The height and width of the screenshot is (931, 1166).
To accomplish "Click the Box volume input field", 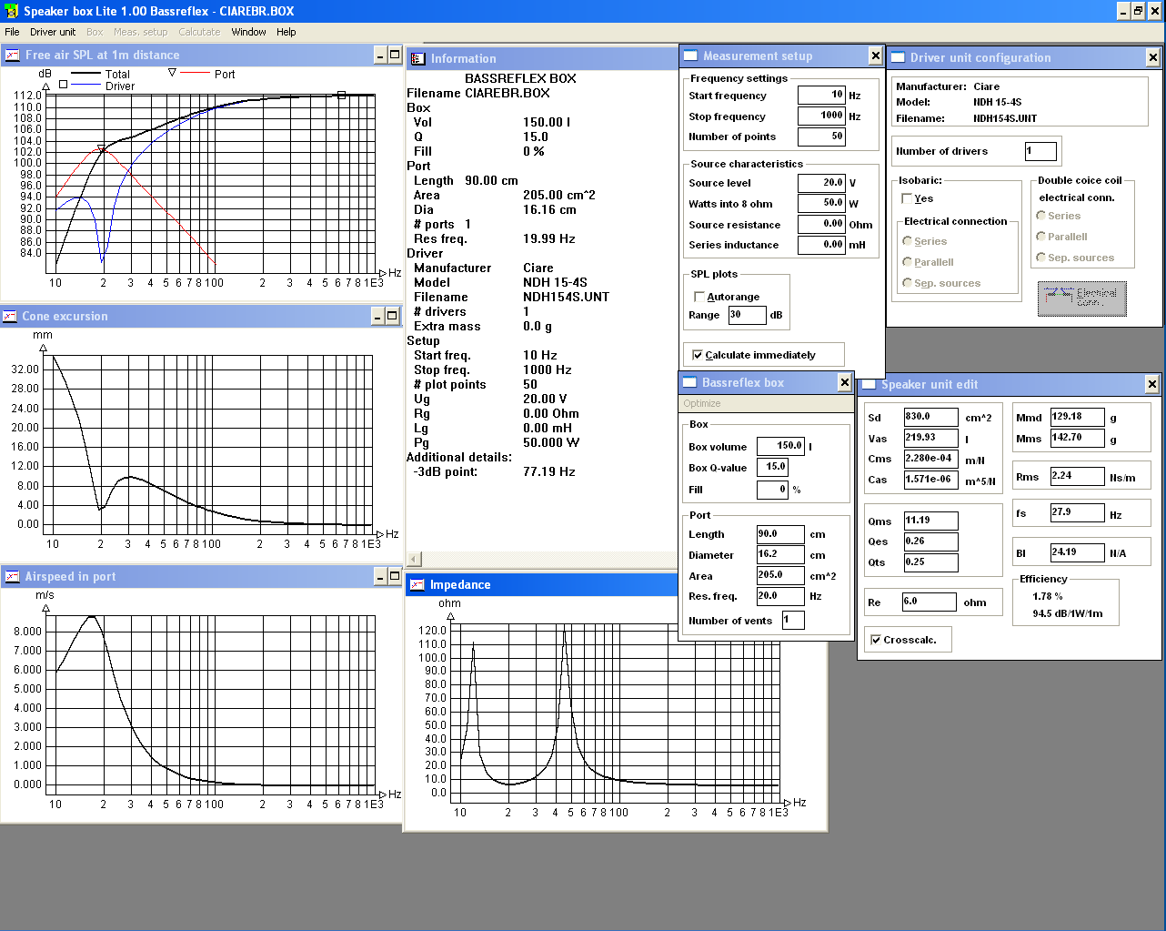I will tap(780, 446).
